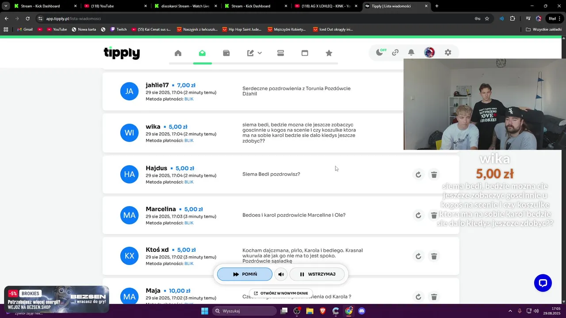Open File Explorer from the taskbar

(310, 311)
